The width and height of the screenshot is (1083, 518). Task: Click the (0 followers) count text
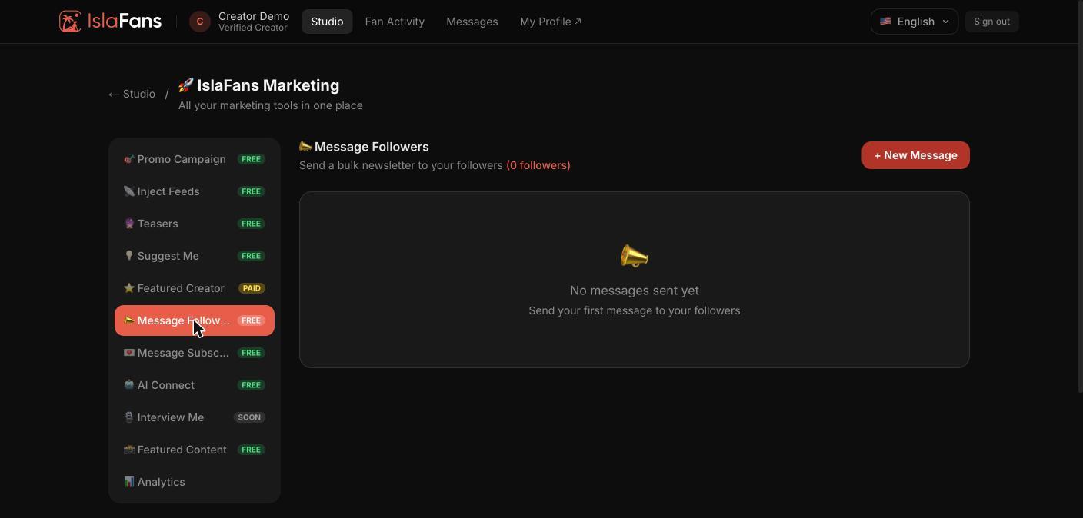[x=538, y=165]
